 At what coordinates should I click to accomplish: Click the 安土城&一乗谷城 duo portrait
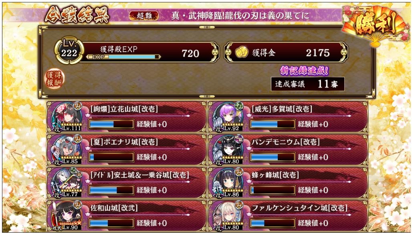click(x=67, y=183)
